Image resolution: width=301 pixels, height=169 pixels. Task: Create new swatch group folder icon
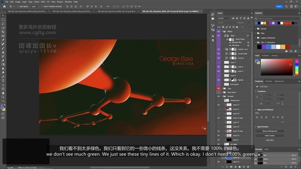coord(286,51)
